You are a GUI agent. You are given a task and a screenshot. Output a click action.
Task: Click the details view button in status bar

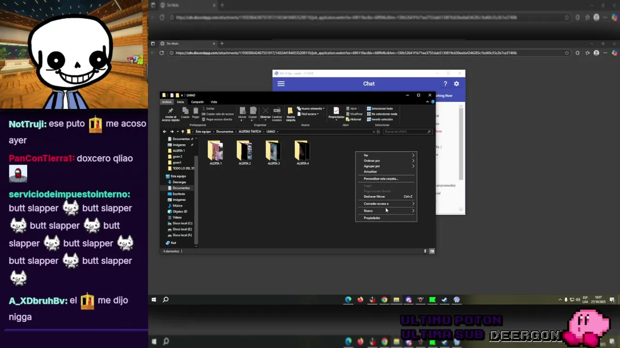pyautogui.click(x=426, y=251)
